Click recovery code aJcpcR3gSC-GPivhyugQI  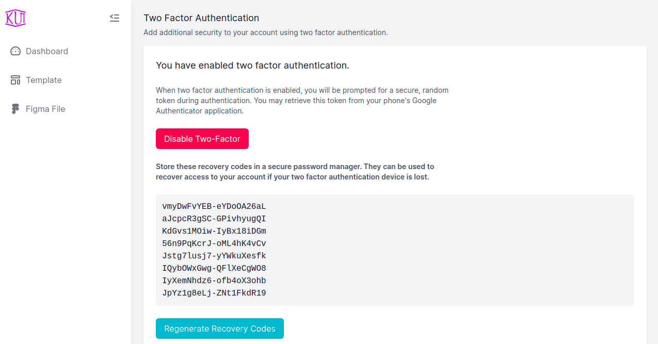tap(214, 219)
